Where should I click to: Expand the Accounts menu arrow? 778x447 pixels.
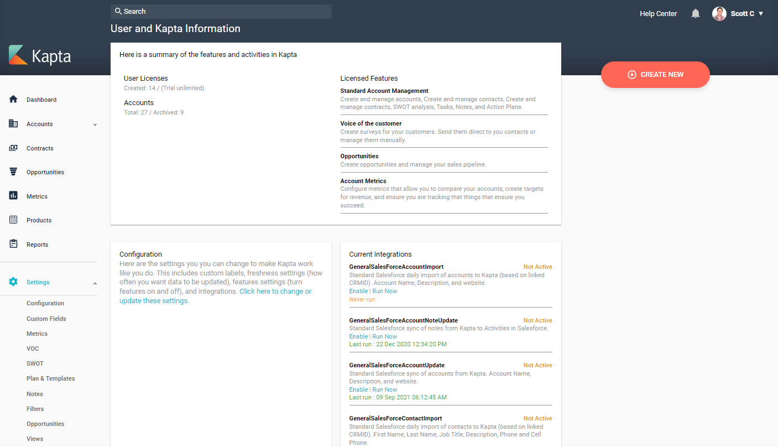click(x=95, y=124)
